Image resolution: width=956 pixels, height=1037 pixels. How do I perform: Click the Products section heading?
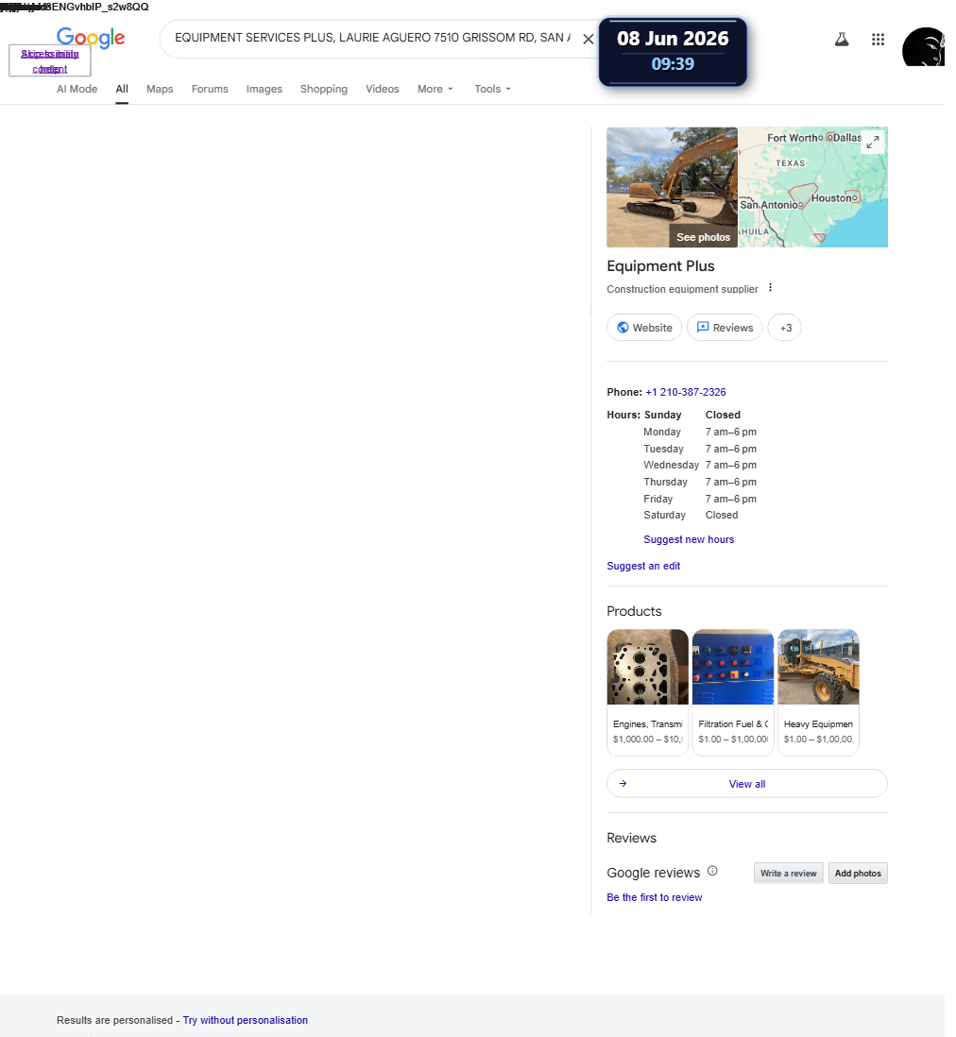[634, 611]
